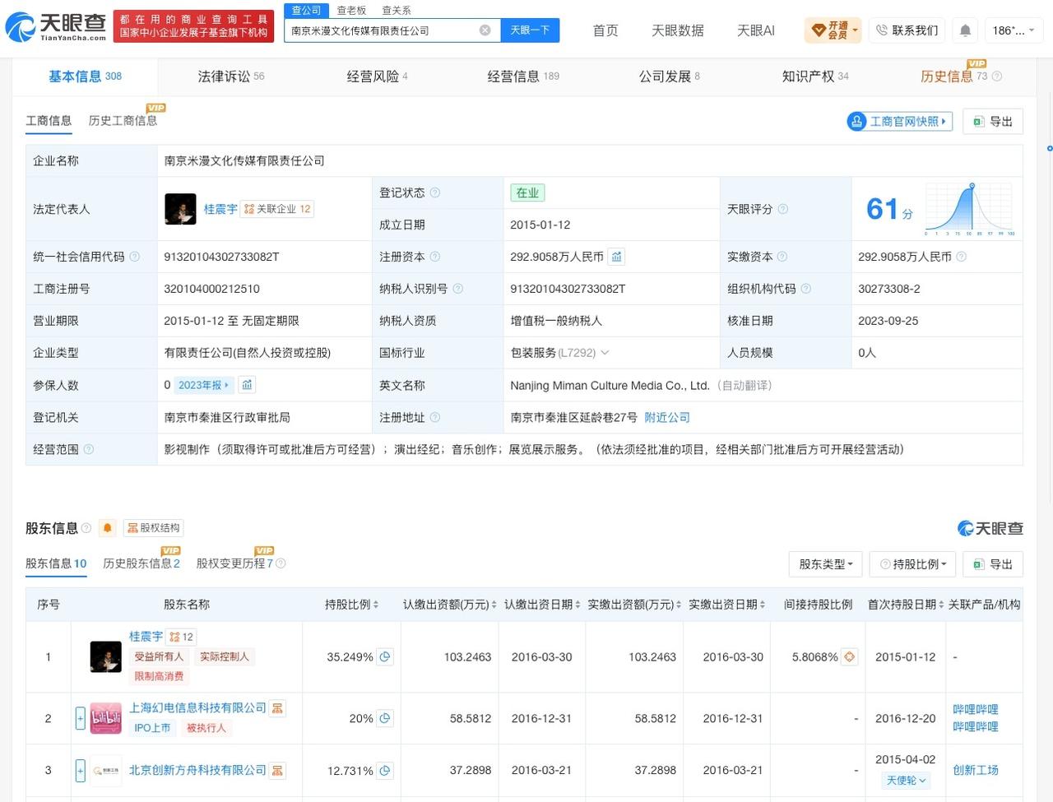Show help for 历史信息 tab
The height and width of the screenshot is (802, 1053).
(997, 76)
